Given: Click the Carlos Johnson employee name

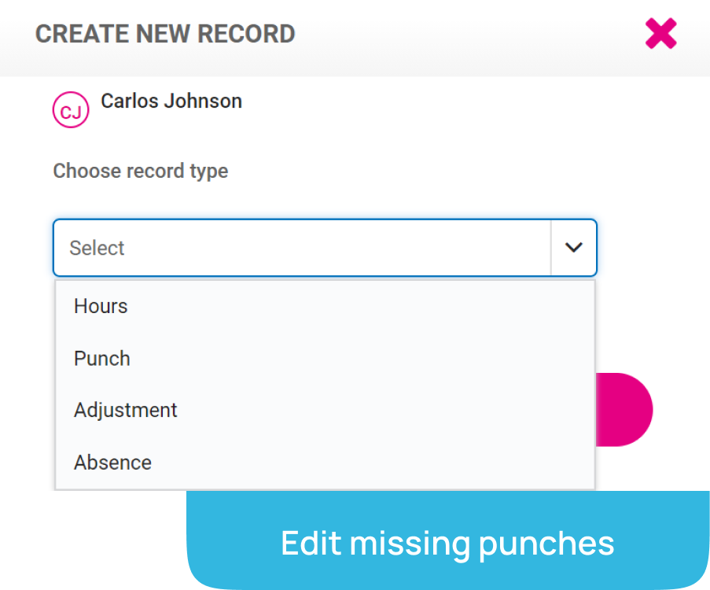Looking at the screenshot, I should pos(171,101).
